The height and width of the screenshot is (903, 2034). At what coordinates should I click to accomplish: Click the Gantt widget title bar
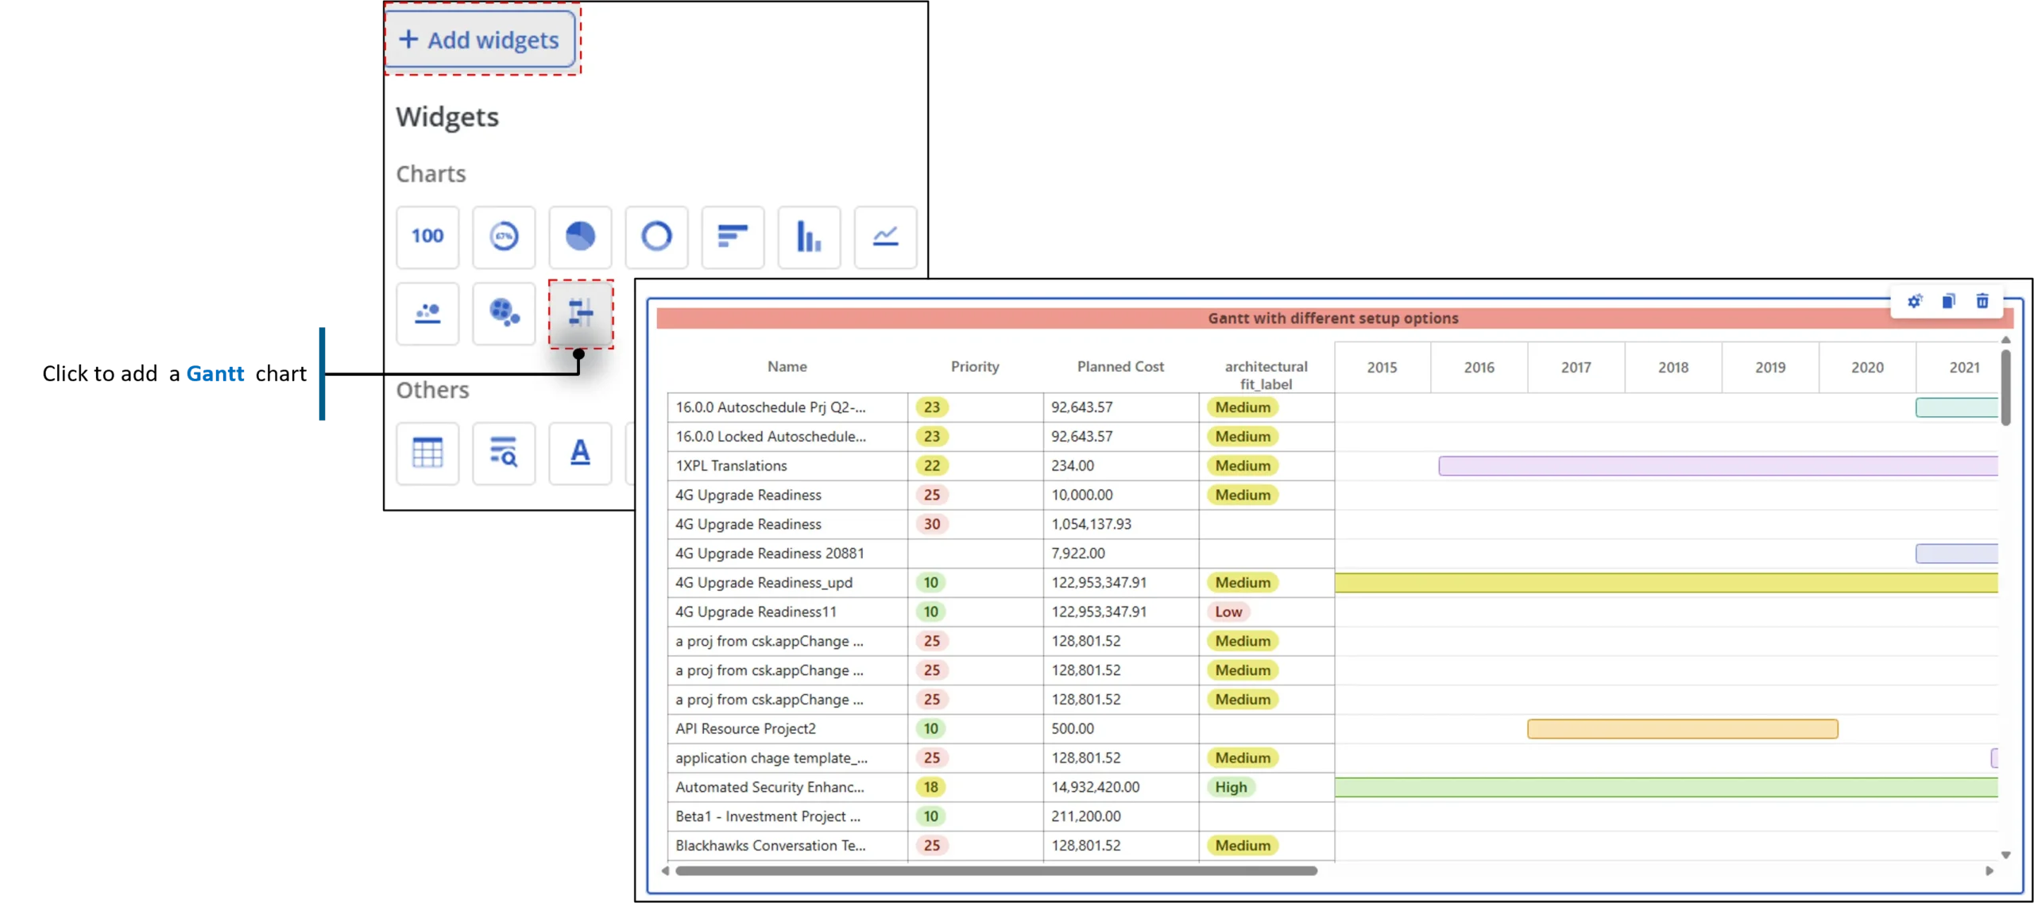[1334, 318]
